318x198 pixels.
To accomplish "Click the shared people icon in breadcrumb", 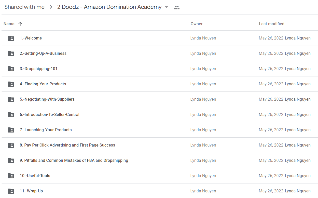I will (x=177, y=7).
